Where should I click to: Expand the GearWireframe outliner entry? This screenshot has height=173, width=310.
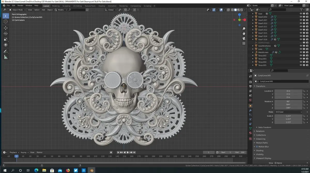pyautogui.click(x=253, y=46)
